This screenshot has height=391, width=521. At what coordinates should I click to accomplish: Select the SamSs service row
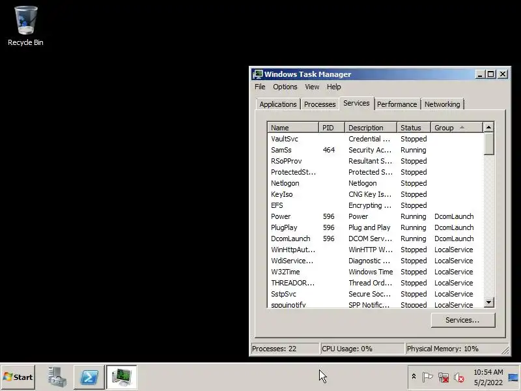376,150
